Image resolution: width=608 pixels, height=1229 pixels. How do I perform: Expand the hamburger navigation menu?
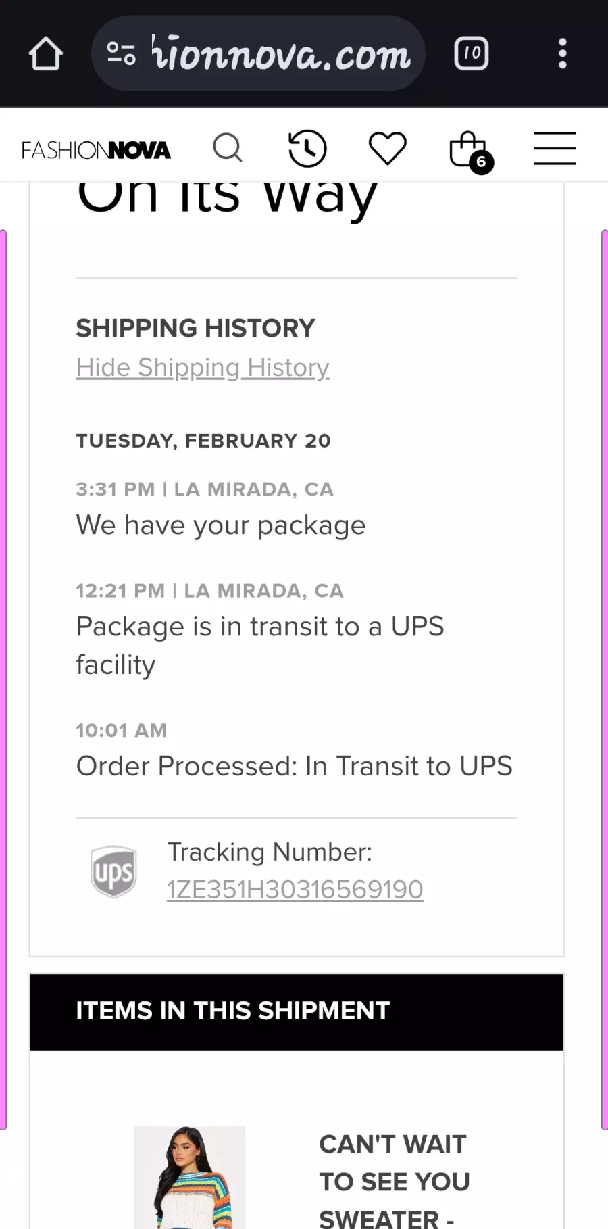tap(555, 148)
